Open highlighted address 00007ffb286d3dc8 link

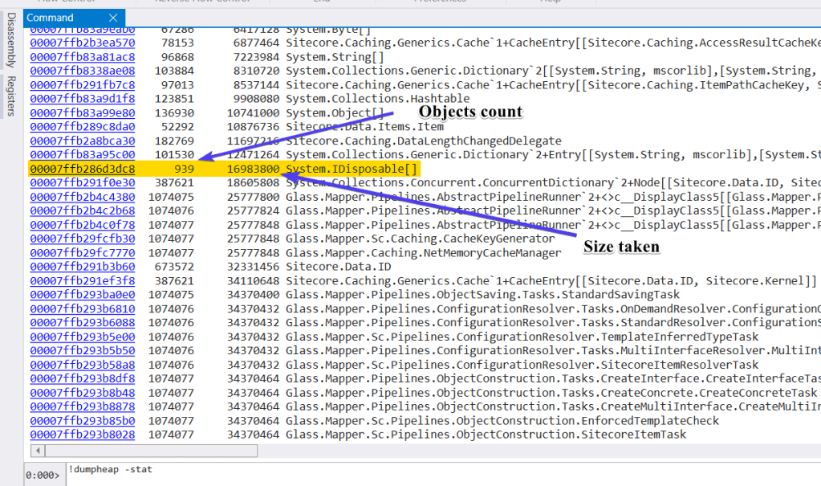[82, 169]
